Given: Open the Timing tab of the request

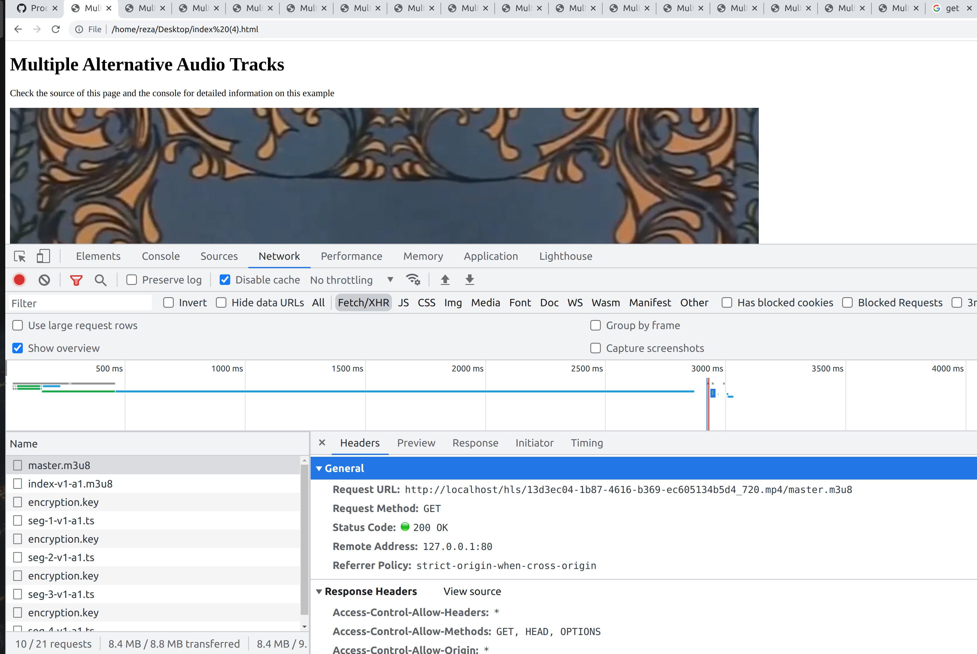Looking at the screenshot, I should (x=586, y=443).
